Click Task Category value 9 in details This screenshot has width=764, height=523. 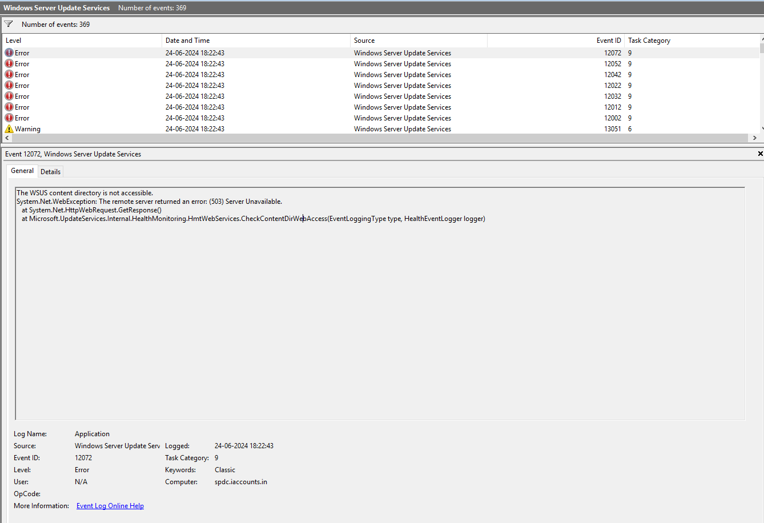216,458
